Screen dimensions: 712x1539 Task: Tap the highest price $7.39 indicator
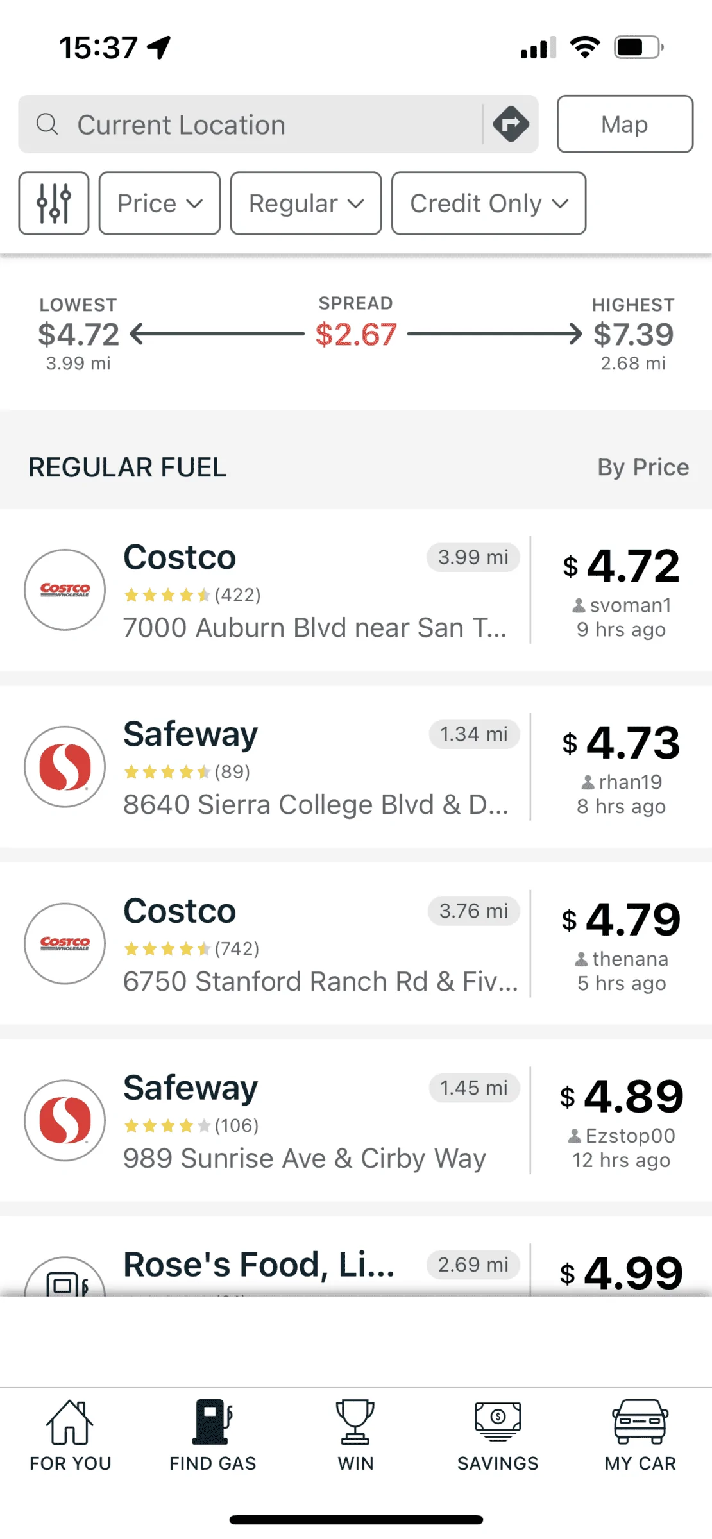pyautogui.click(x=633, y=334)
